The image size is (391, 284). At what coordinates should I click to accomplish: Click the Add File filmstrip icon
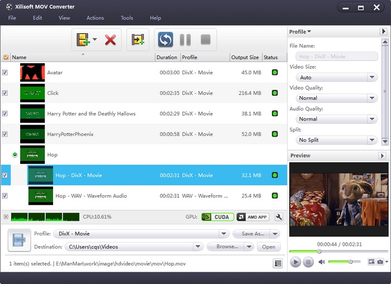pos(83,40)
